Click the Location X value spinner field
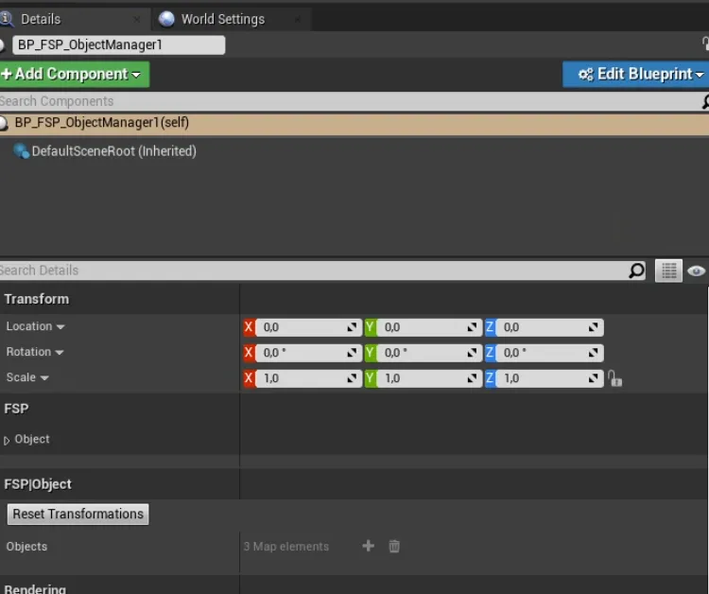This screenshot has height=594, width=709. tap(303, 327)
